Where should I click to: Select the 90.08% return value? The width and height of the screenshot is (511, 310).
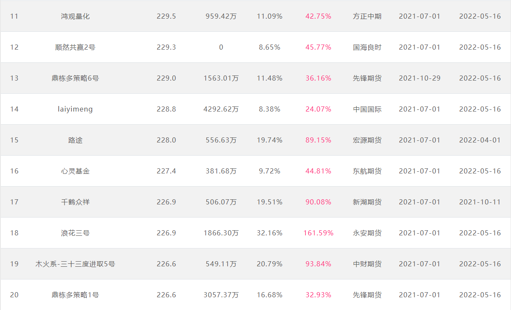point(318,202)
